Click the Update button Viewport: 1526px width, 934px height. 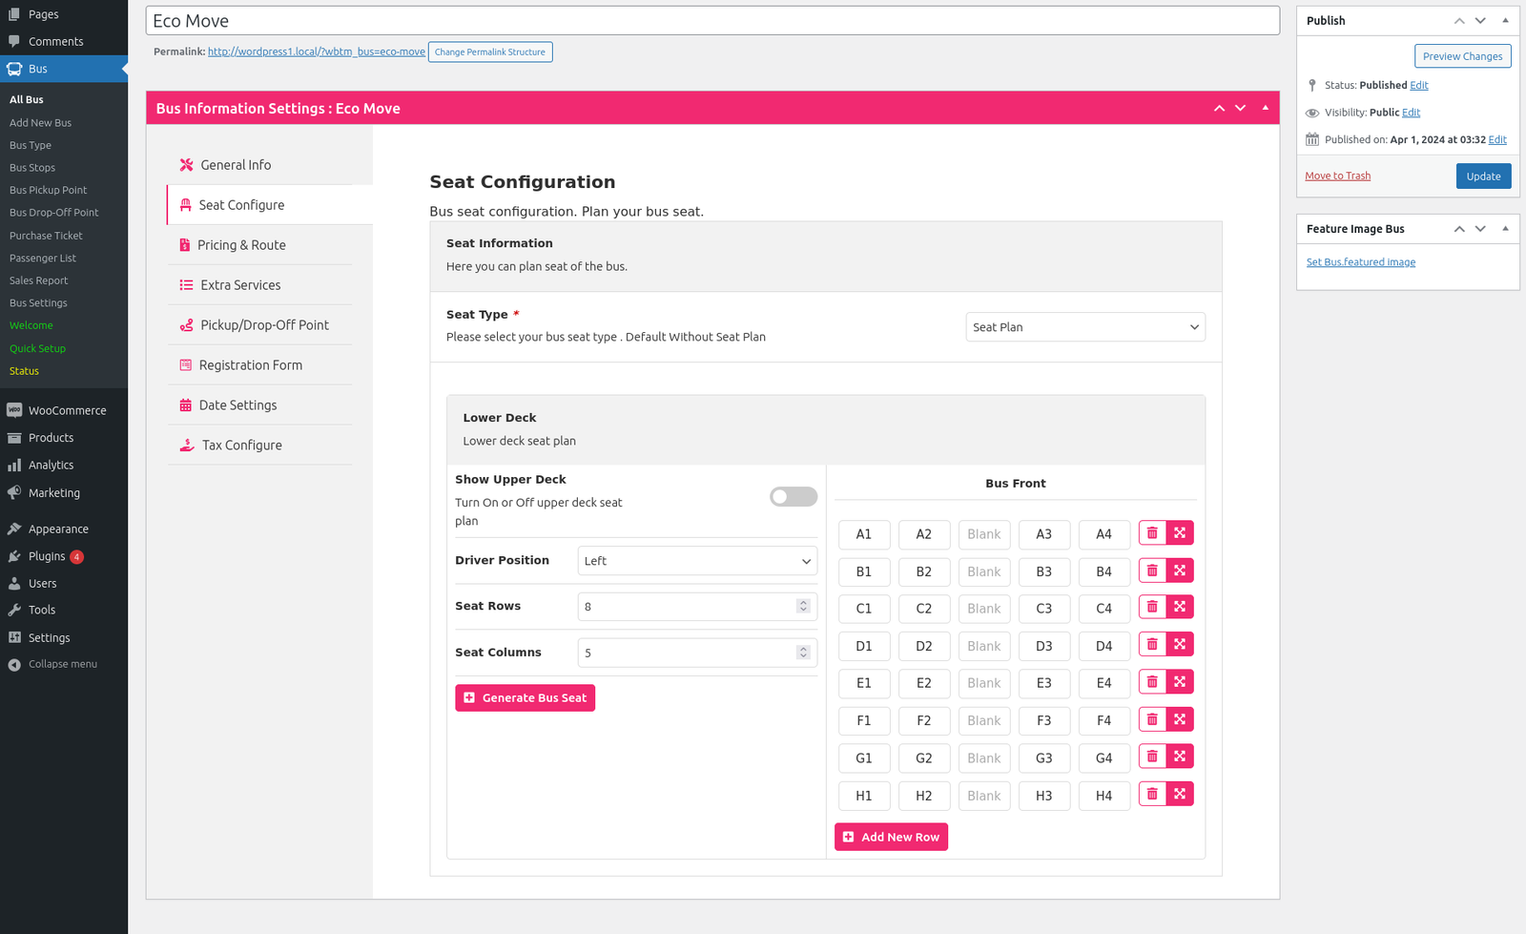coord(1483,176)
